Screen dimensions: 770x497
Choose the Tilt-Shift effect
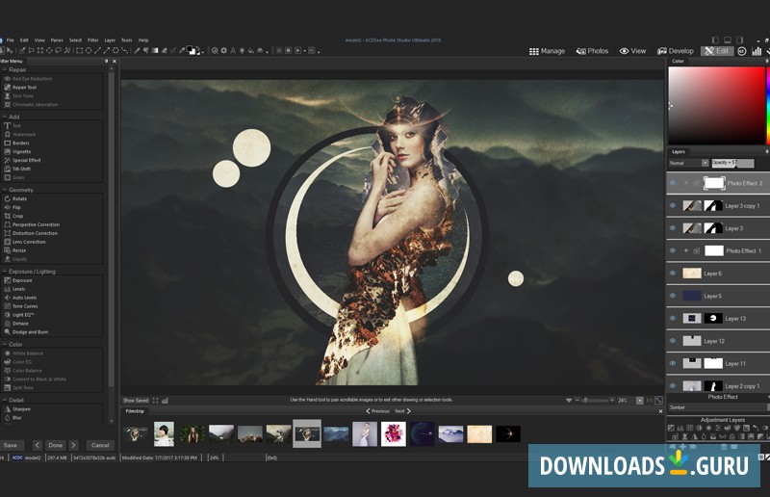click(x=22, y=169)
